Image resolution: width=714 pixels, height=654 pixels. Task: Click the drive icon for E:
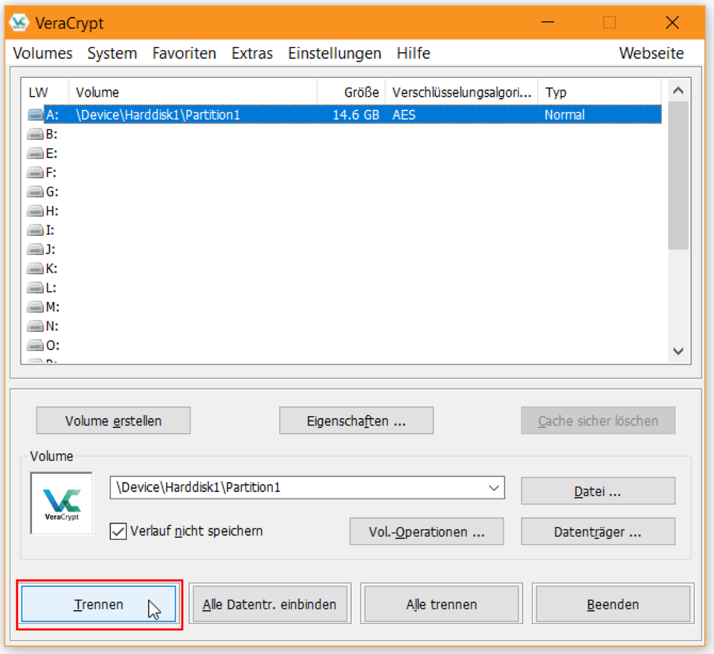tap(36, 153)
